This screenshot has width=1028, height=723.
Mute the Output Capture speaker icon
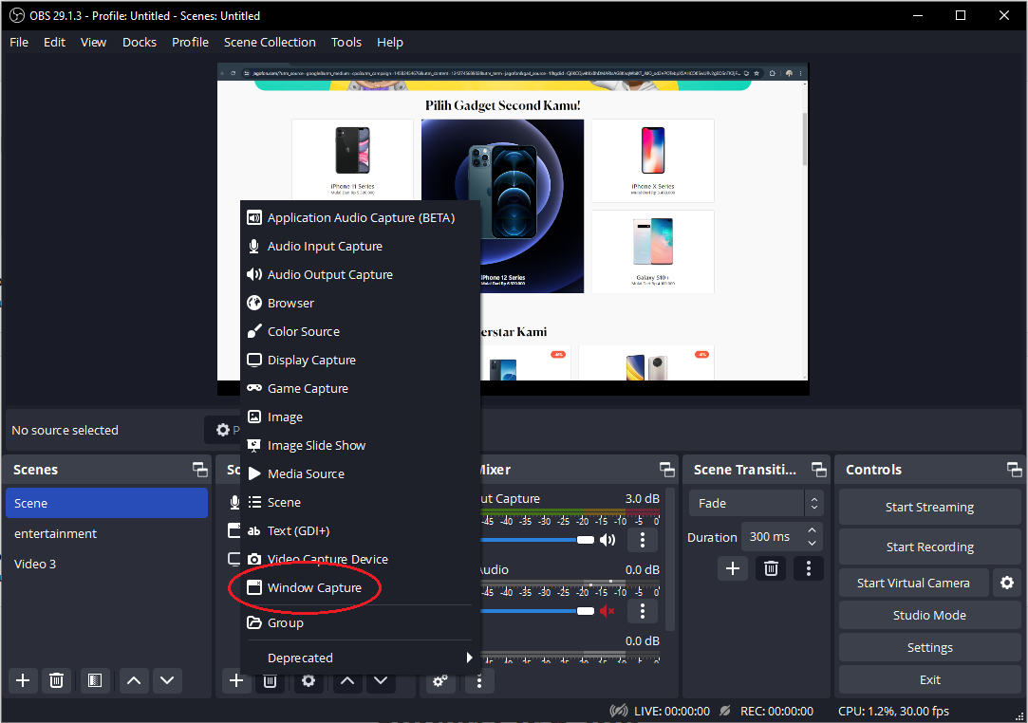click(x=607, y=540)
